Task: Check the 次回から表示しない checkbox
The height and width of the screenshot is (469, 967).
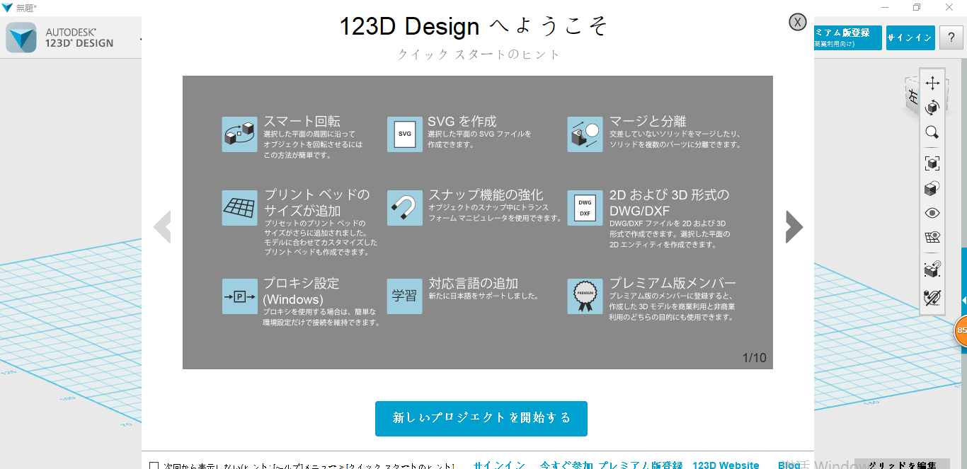Action: point(154,466)
